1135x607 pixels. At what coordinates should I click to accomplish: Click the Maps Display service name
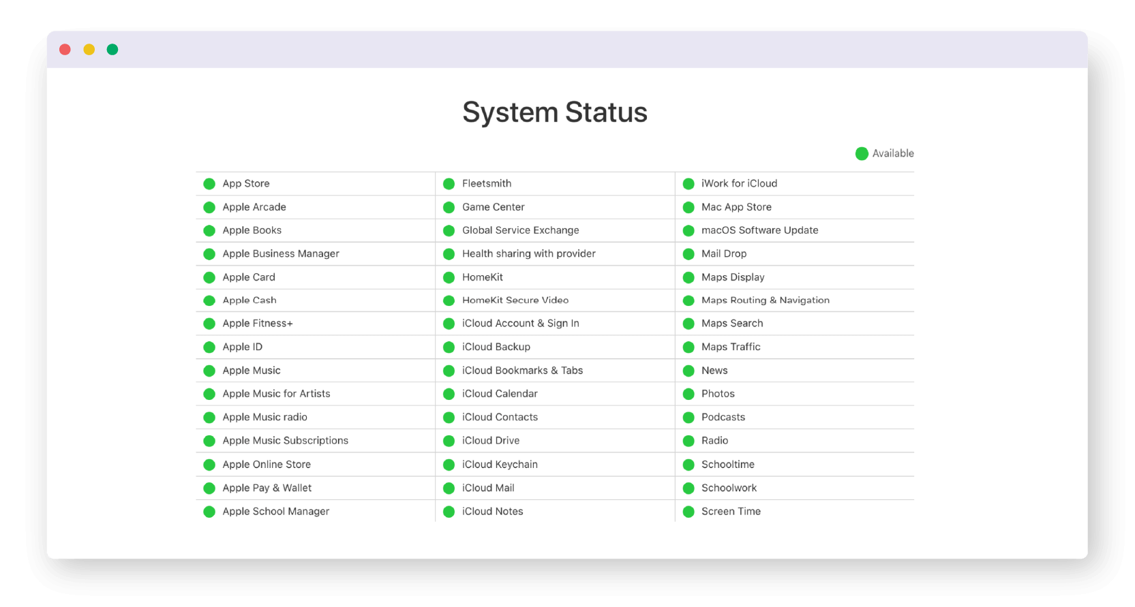point(733,277)
